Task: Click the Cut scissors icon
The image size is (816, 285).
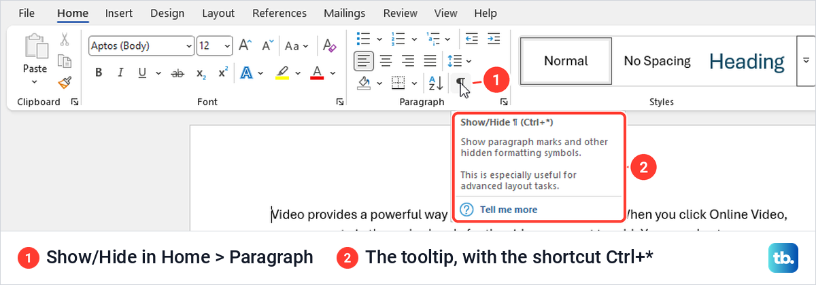Action: [x=65, y=39]
